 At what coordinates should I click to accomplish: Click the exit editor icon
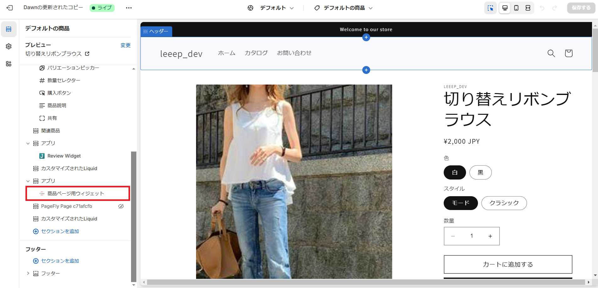pyautogui.click(x=10, y=8)
